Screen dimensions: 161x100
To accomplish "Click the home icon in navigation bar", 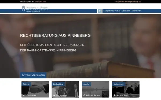I will [100, 11].
